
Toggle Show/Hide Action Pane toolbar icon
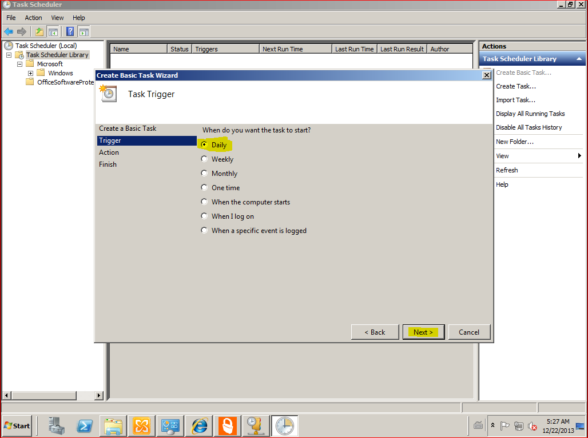(x=84, y=32)
